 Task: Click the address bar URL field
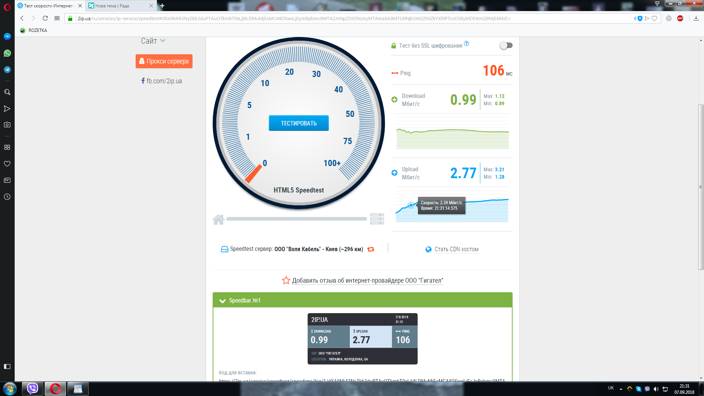[x=293, y=18]
